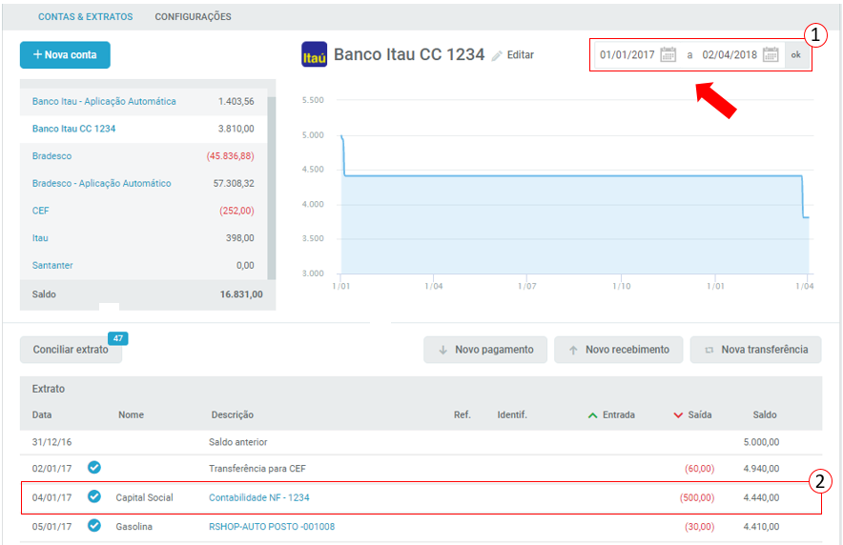Click the green Entrada arrow icon
The image size is (843, 545).
pyautogui.click(x=592, y=415)
